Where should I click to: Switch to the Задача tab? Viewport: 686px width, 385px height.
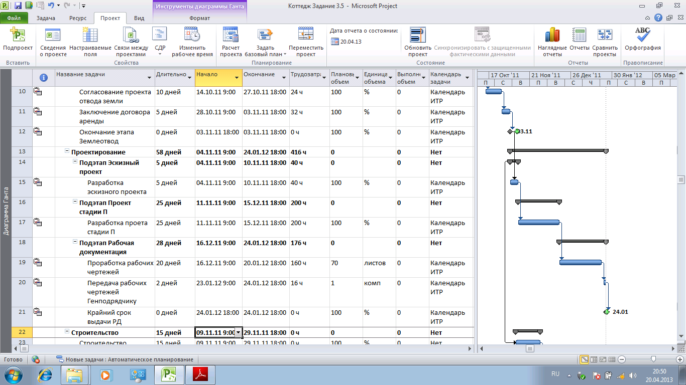46,18
